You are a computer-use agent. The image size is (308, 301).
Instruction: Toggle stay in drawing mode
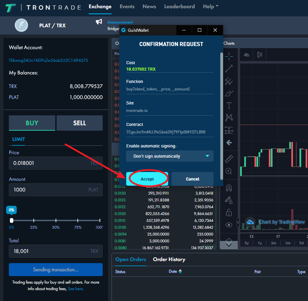(x=229, y=200)
